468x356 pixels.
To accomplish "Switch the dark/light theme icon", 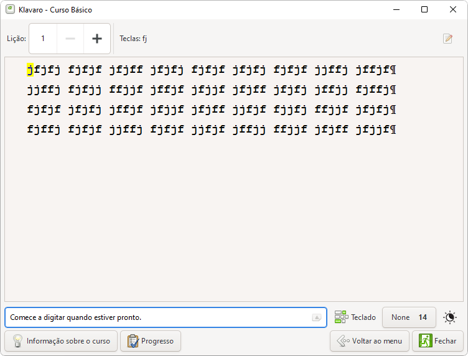I will (450, 317).
